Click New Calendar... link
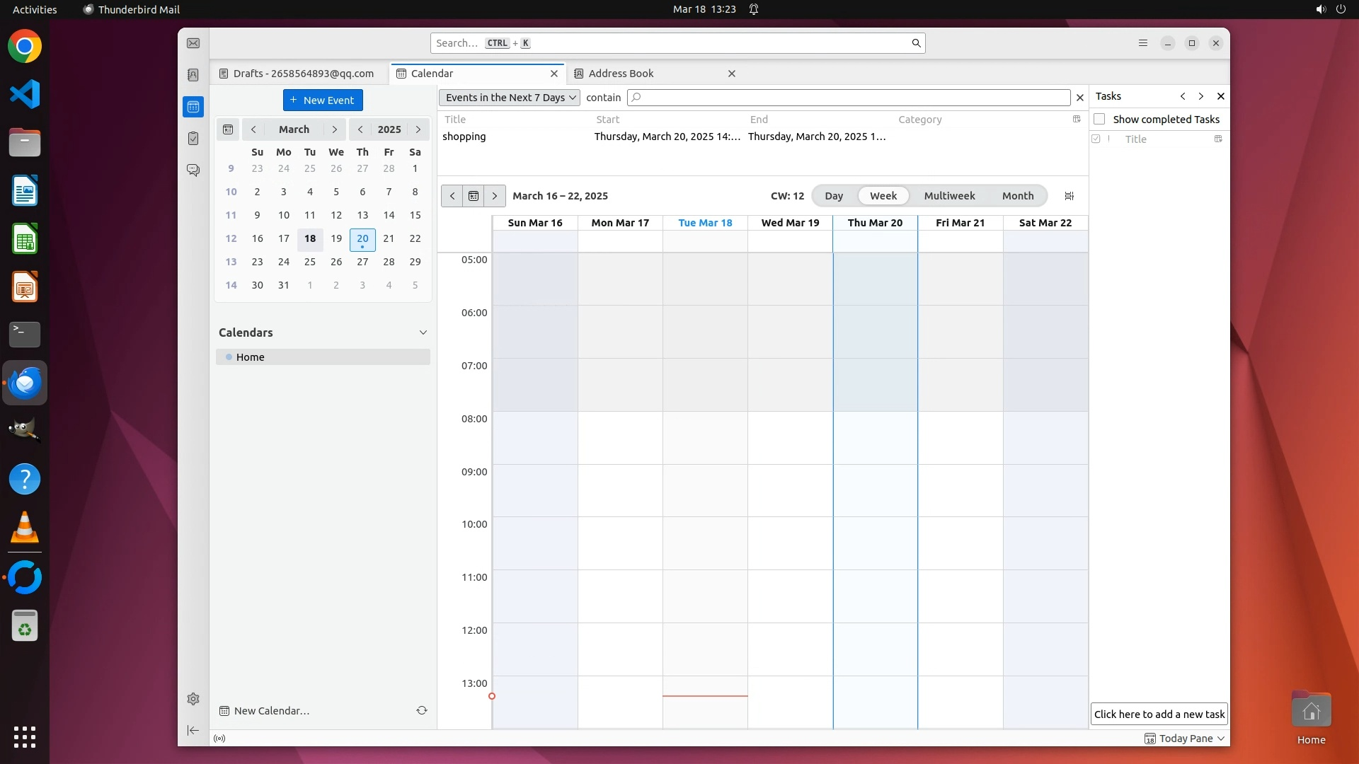This screenshot has width=1359, height=764. [271, 711]
